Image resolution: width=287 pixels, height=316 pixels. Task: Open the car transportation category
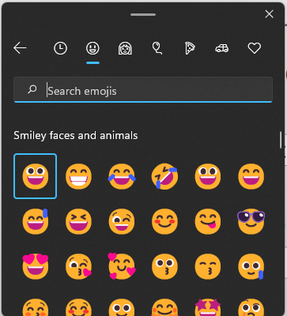pos(222,48)
